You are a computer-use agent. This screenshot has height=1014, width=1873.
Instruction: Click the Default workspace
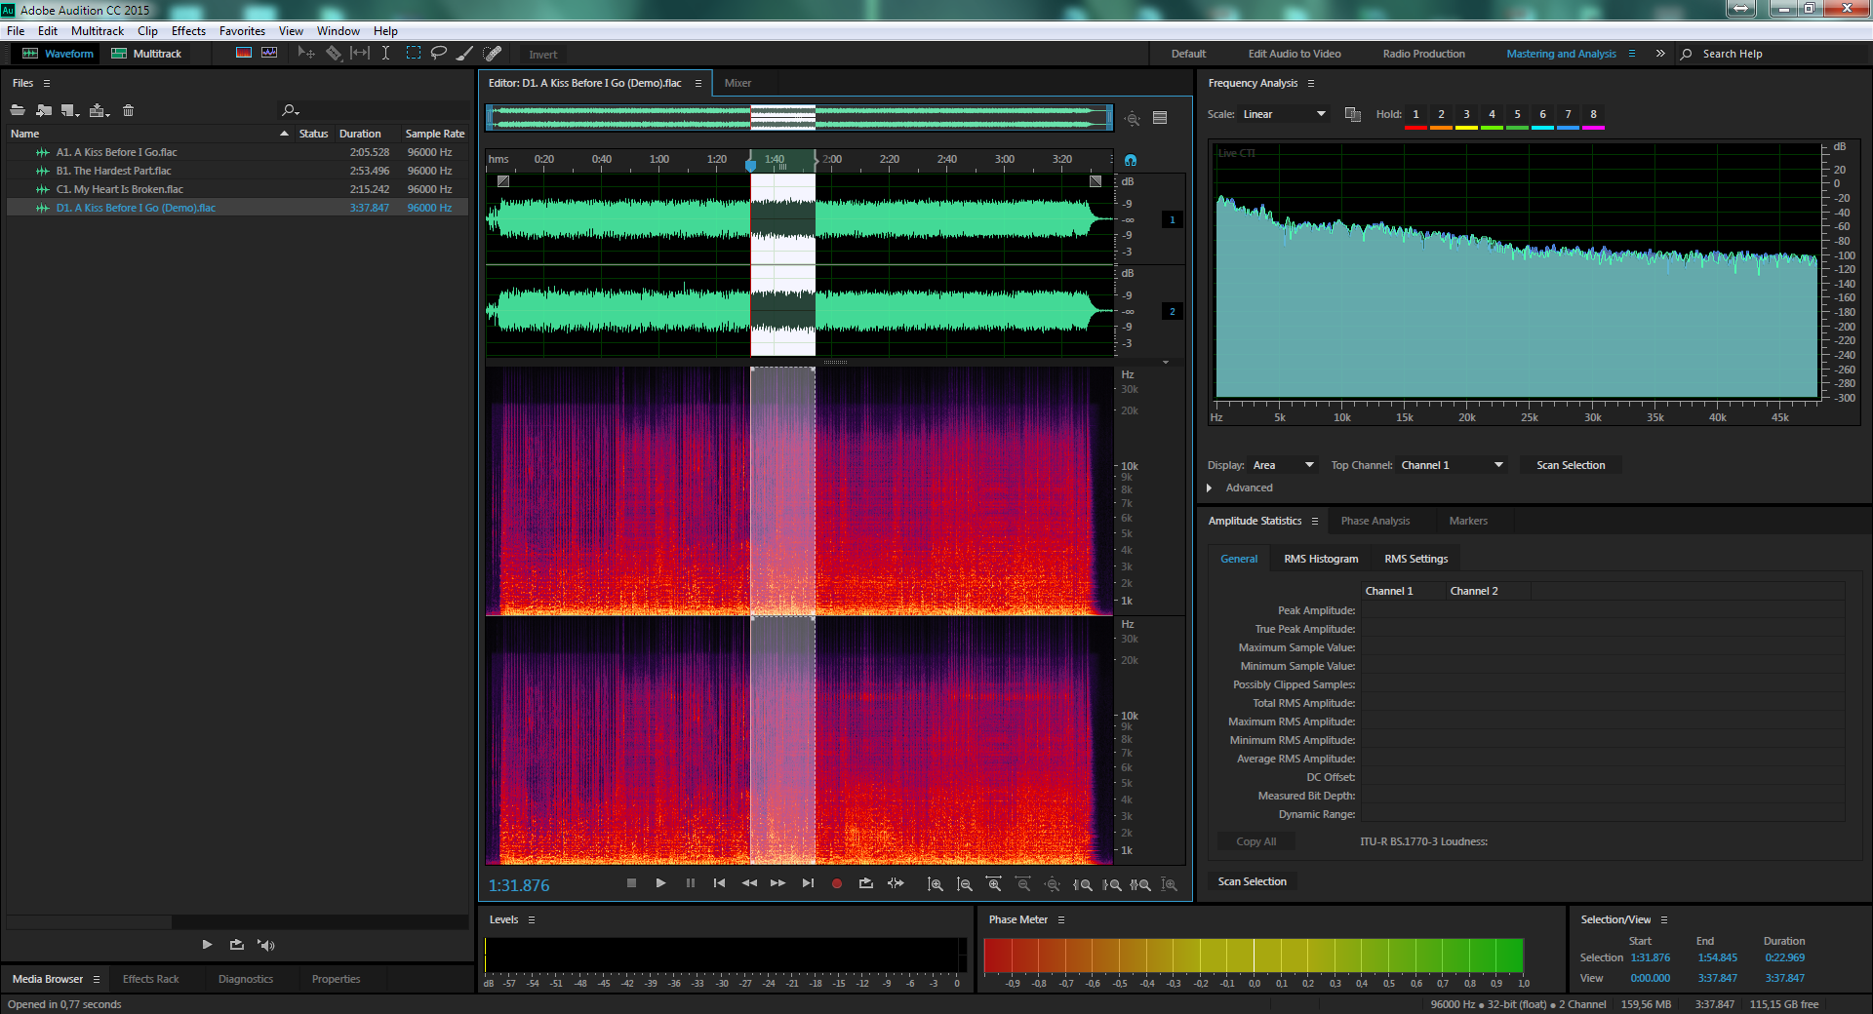(x=1188, y=54)
